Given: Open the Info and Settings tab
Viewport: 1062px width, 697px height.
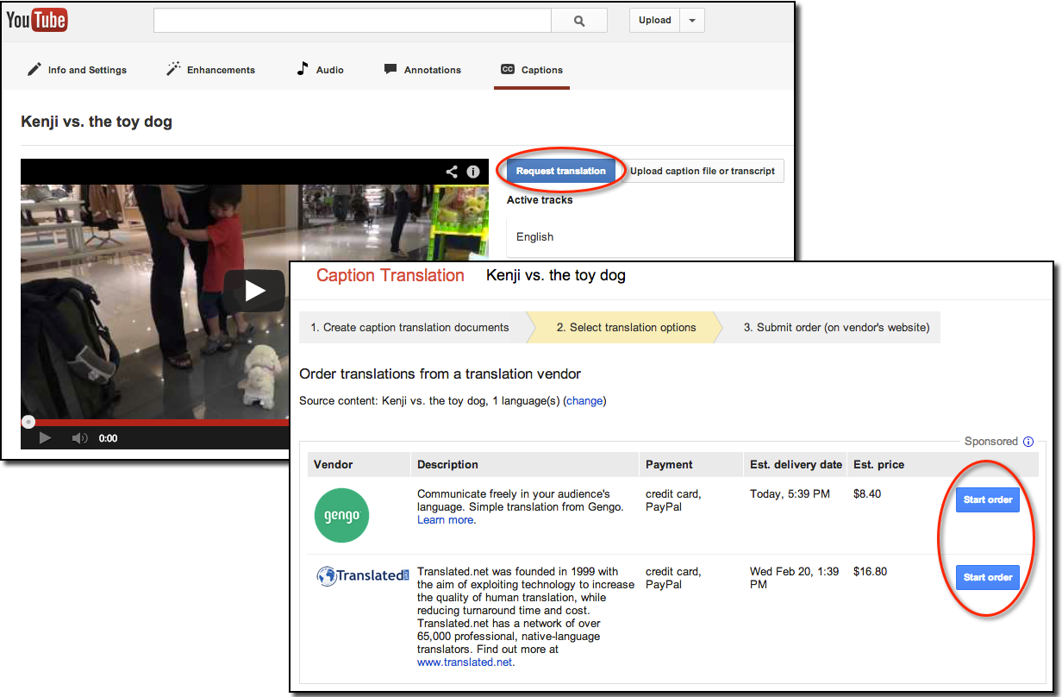Looking at the screenshot, I should 78,70.
